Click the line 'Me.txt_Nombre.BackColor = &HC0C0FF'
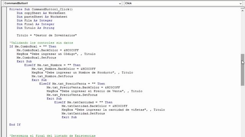 click(x=64, y=69)
